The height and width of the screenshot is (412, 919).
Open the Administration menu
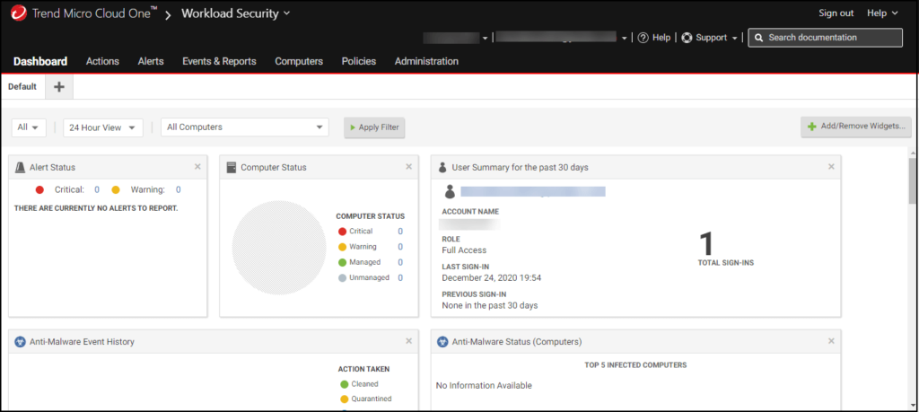[x=426, y=61]
